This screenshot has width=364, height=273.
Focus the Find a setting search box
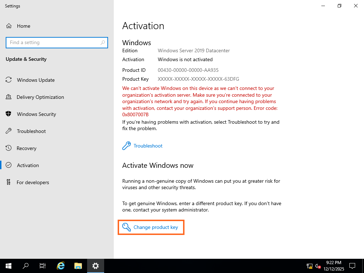[x=53, y=43]
